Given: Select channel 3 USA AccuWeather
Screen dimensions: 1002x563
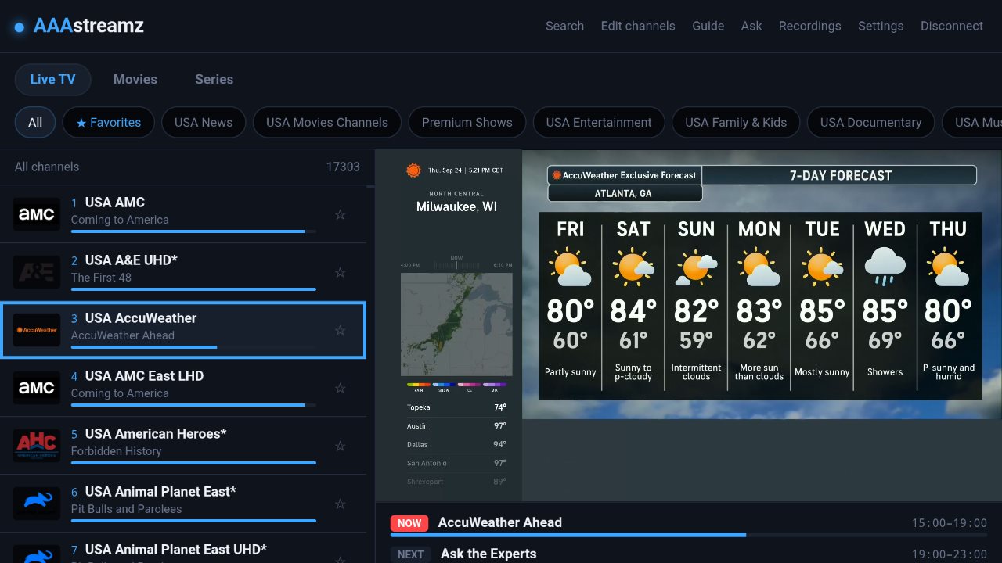Looking at the screenshot, I should click(x=183, y=330).
